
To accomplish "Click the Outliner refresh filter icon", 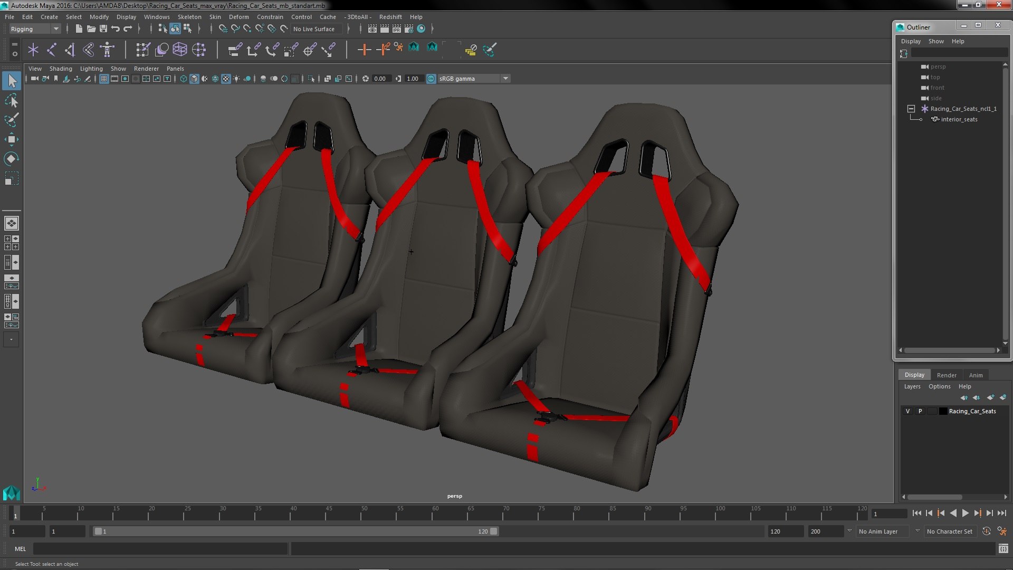I will 903,53.
